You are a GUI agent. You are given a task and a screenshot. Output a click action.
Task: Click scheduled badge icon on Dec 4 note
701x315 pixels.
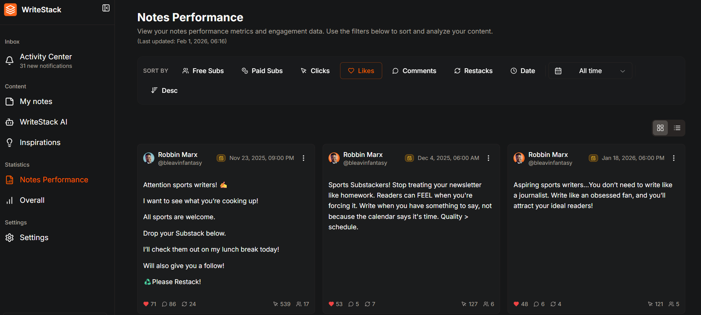[409, 158]
